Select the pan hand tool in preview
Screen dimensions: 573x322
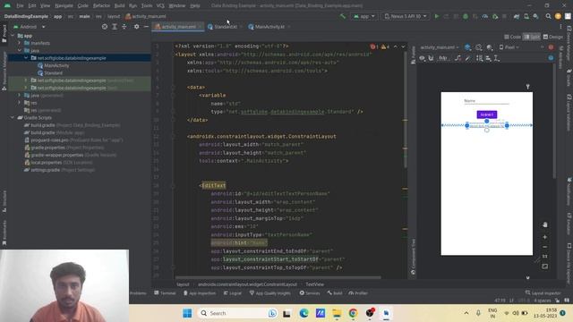coord(544,225)
